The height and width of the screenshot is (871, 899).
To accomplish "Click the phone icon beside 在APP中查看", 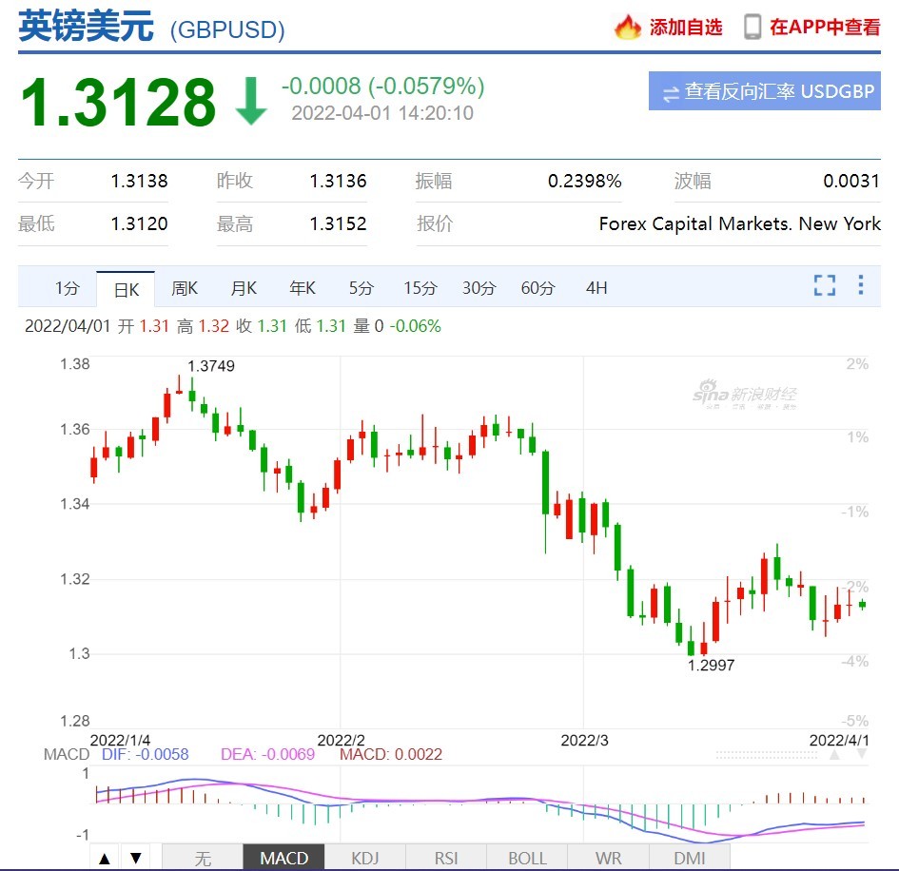I will click(x=752, y=27).
